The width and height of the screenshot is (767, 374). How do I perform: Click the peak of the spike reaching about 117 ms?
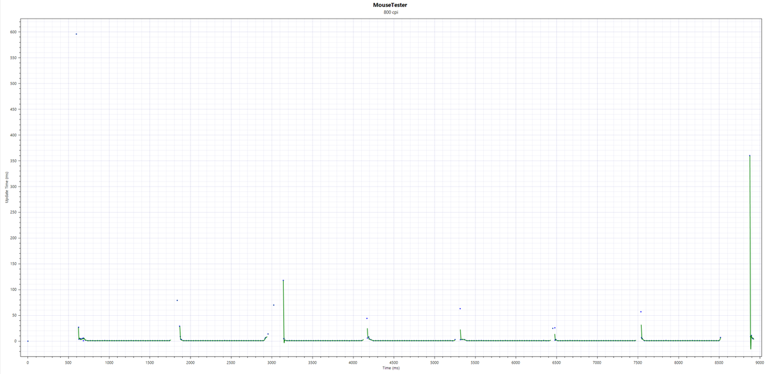[283, 281]
